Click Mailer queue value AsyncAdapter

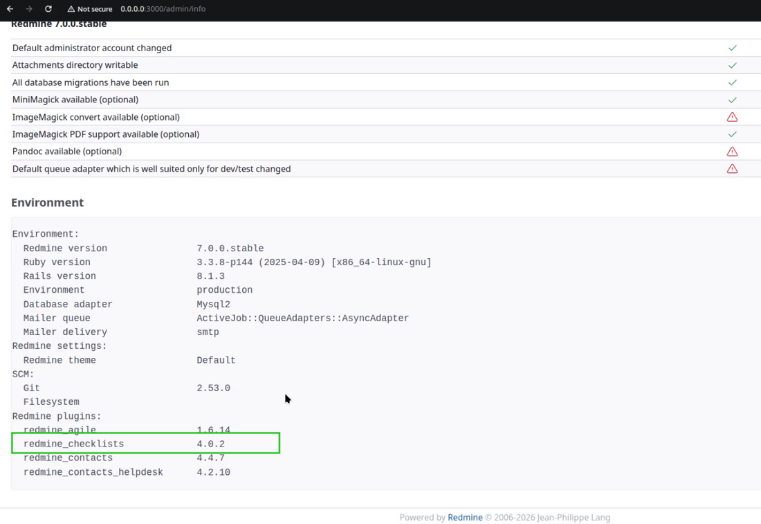302,318
